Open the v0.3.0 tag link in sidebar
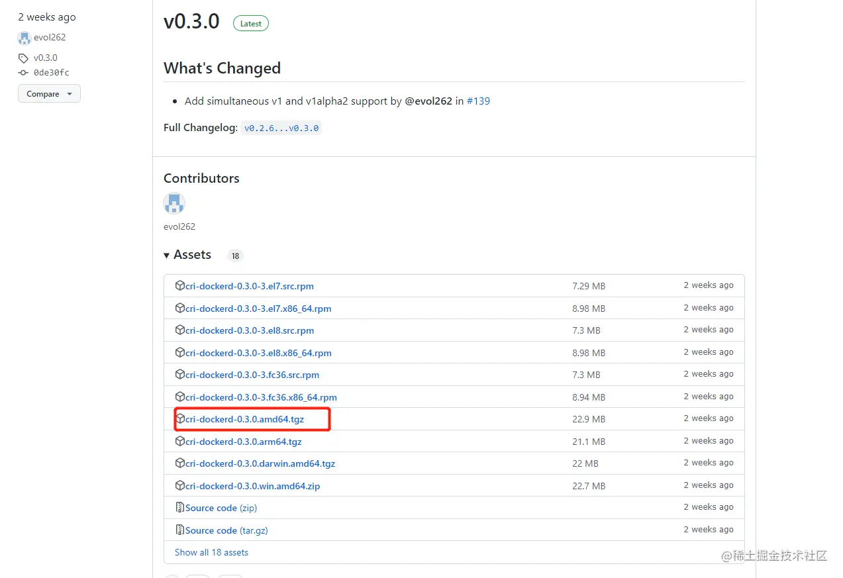Viewport: 843px width, 578px height. pos(46,58)
